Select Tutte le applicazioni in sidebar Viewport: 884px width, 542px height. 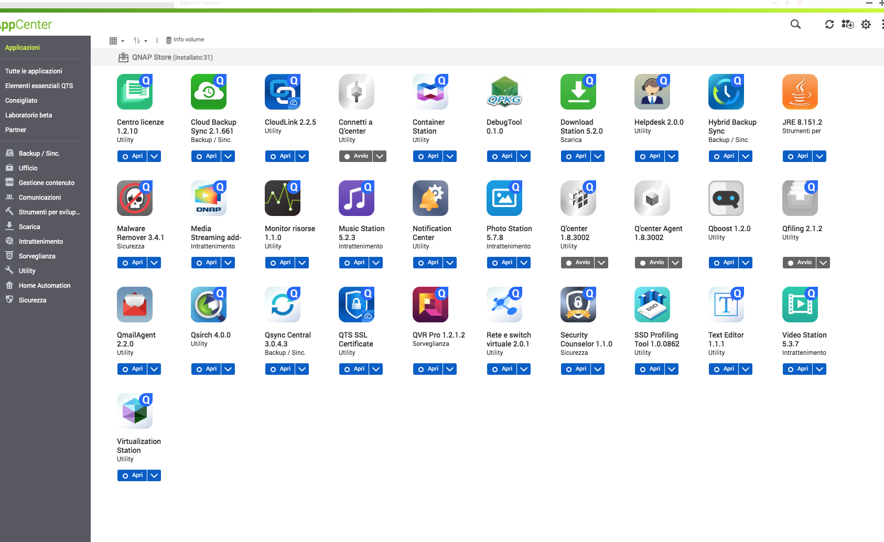point(34,71)
